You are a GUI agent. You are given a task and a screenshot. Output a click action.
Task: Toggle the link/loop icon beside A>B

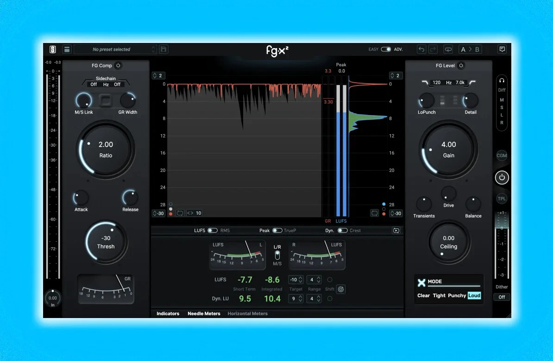point(448,49)
